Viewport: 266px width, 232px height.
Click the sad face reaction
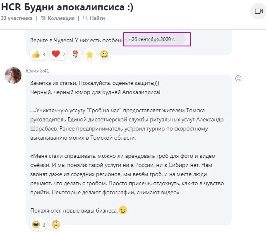[104, 54]
